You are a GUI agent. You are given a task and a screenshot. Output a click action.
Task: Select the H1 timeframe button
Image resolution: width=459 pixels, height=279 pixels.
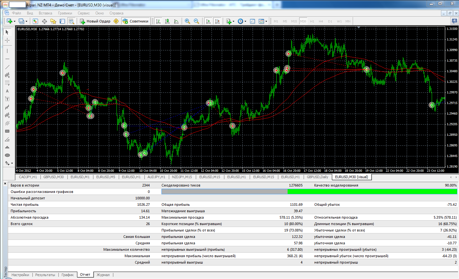[312, 21]
